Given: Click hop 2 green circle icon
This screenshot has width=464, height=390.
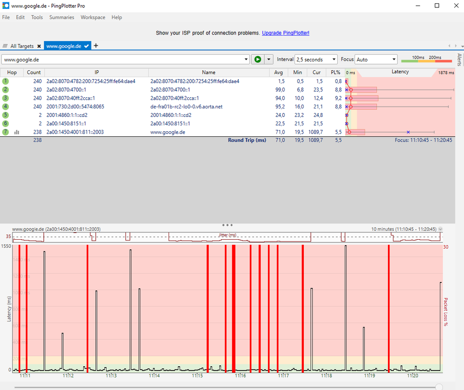Looking at the screenshot, I should pos(5,89).
